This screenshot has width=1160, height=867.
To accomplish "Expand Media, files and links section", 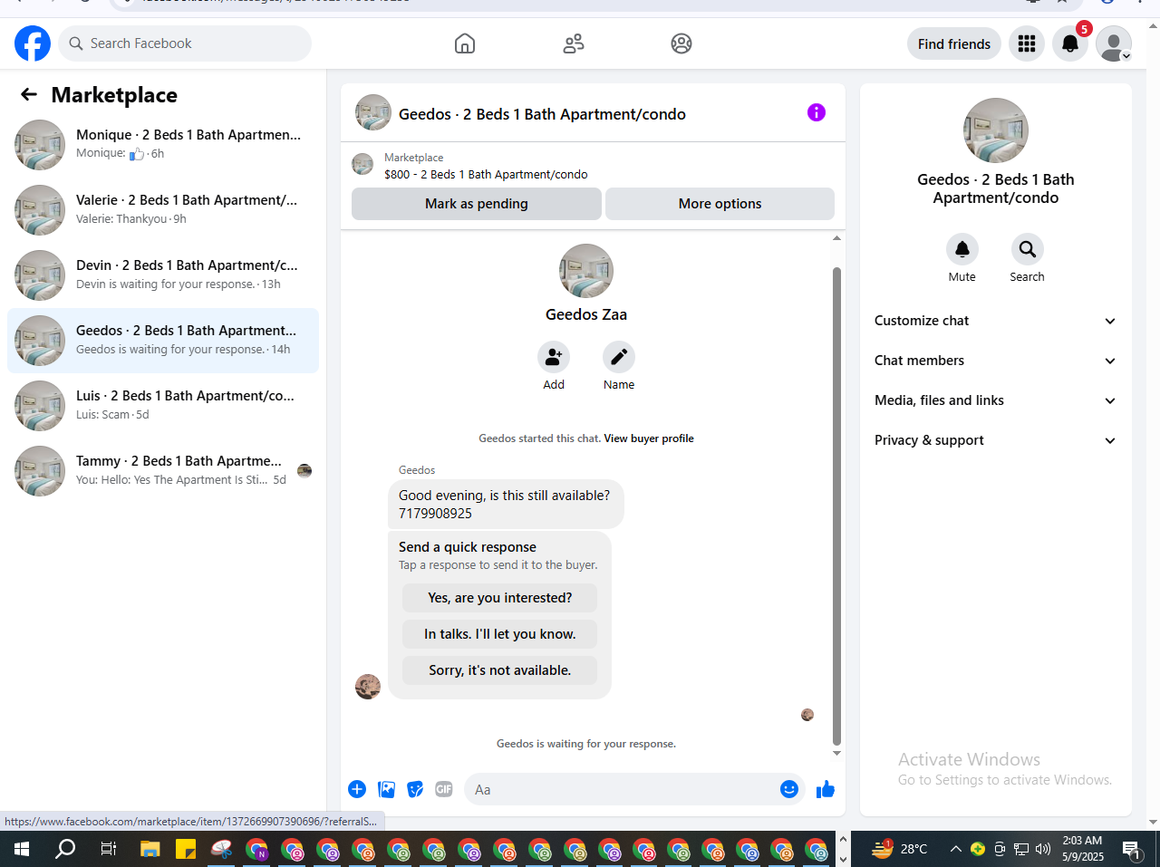I will [996, 400].
